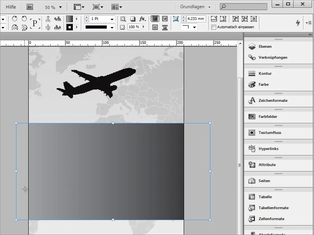Click the P rotation preview indicator
This screenshot has width=314, height=235.
pos(35,23)
